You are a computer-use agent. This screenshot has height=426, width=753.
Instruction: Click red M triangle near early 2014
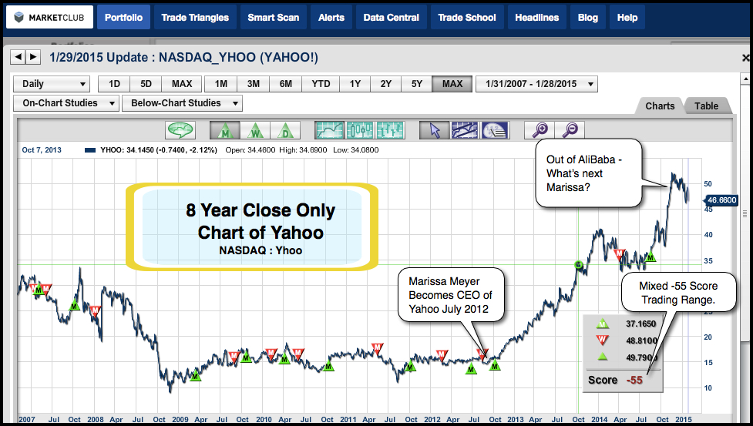(x=620, y=254)
